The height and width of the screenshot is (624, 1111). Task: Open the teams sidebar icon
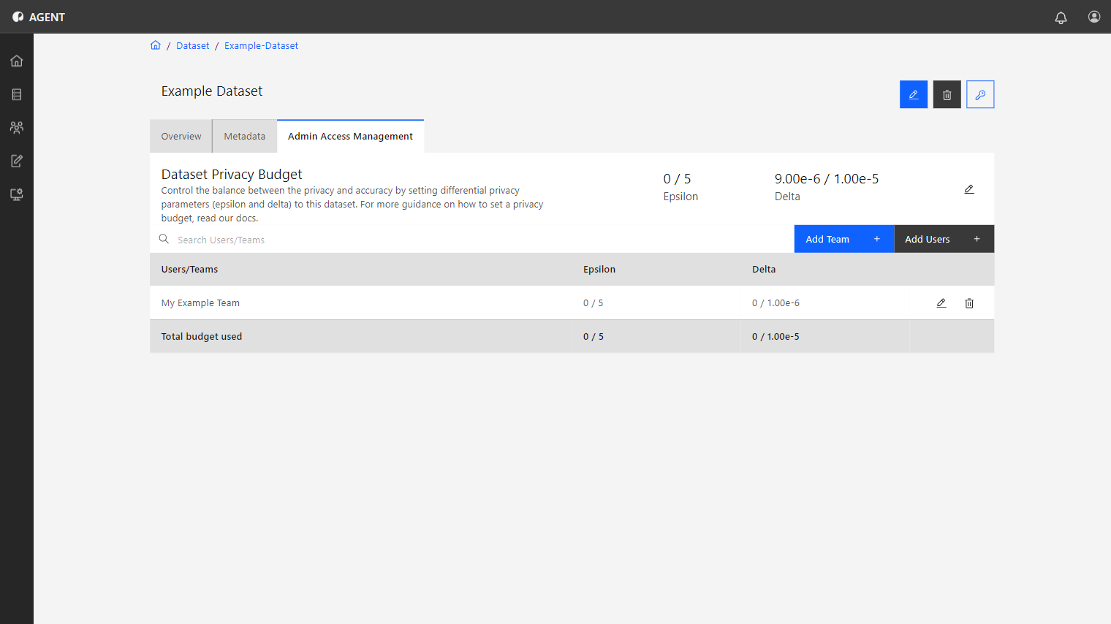coord(17,127)
